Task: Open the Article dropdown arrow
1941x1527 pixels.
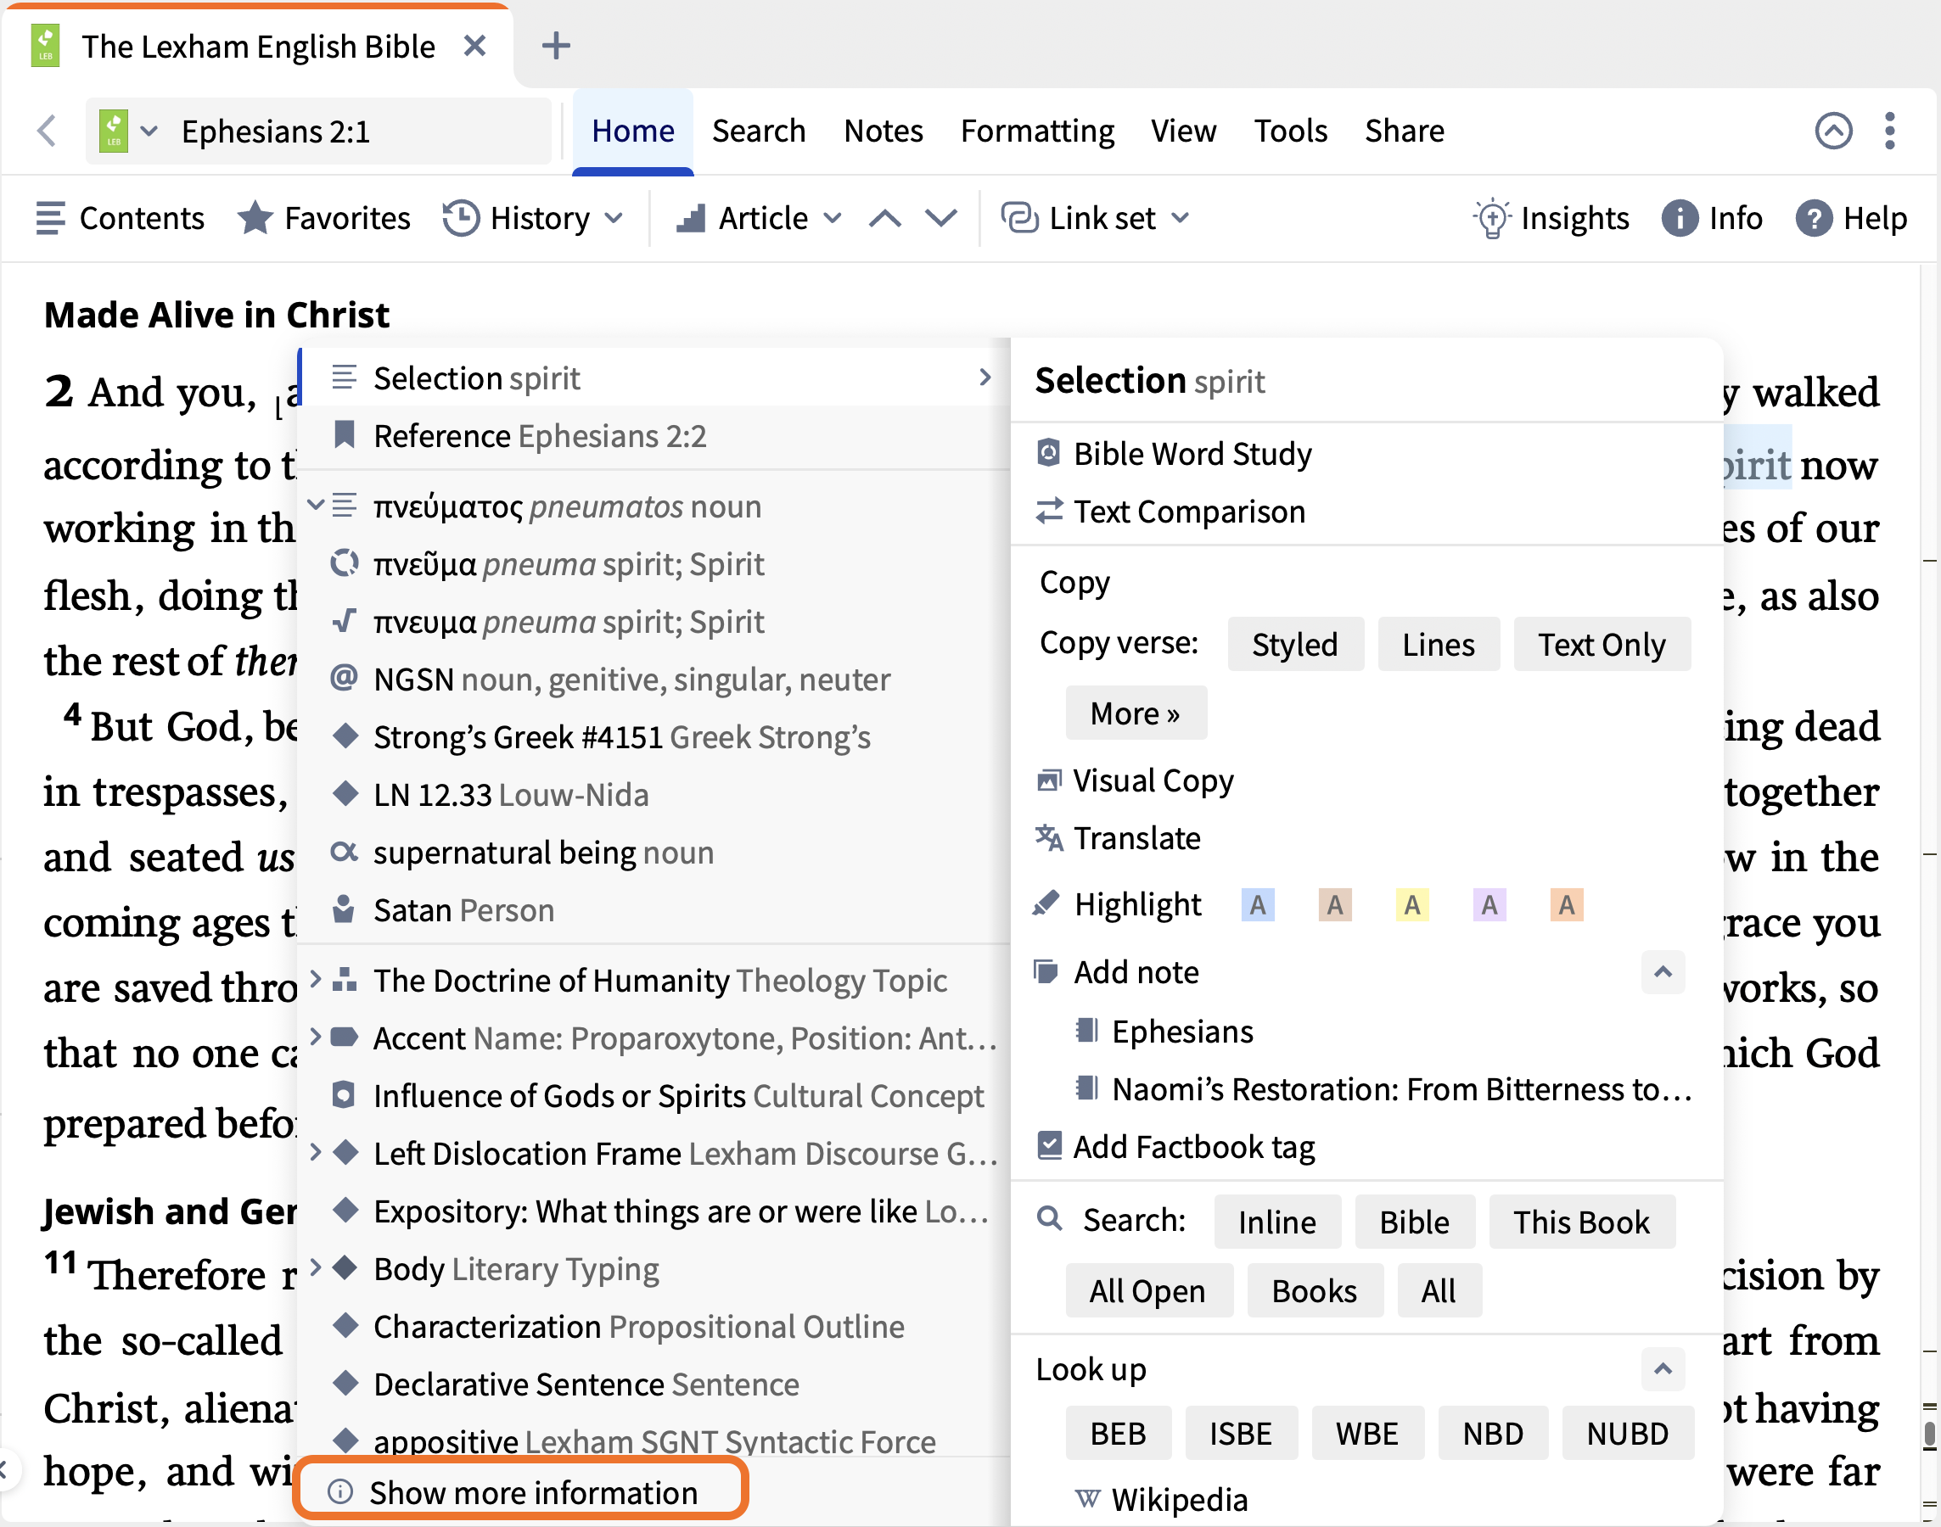Action: tap(833, 218)
